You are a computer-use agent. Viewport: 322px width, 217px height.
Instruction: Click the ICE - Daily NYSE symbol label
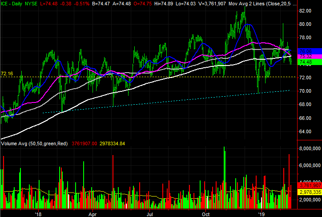click(19, 4)
